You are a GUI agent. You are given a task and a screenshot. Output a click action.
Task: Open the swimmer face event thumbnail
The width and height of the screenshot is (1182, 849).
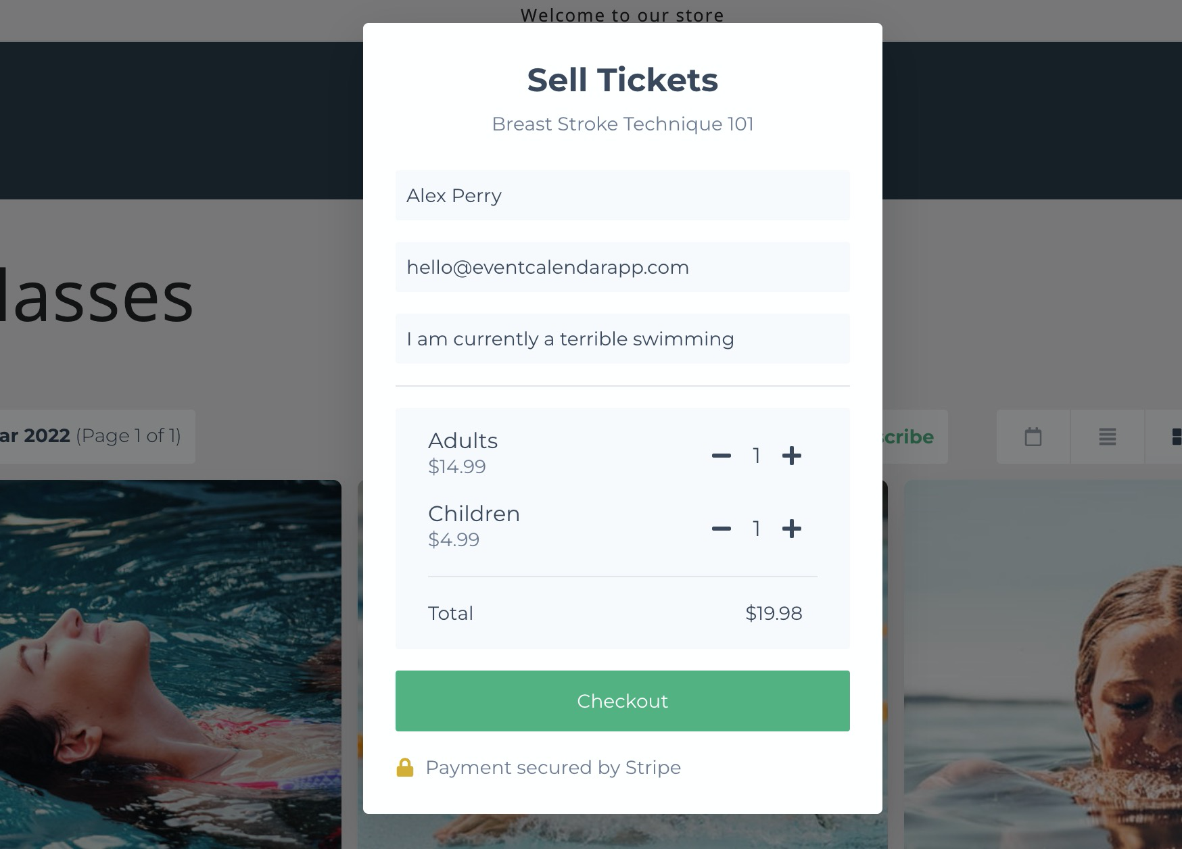pyautogui.click(x=1043, y=664)
